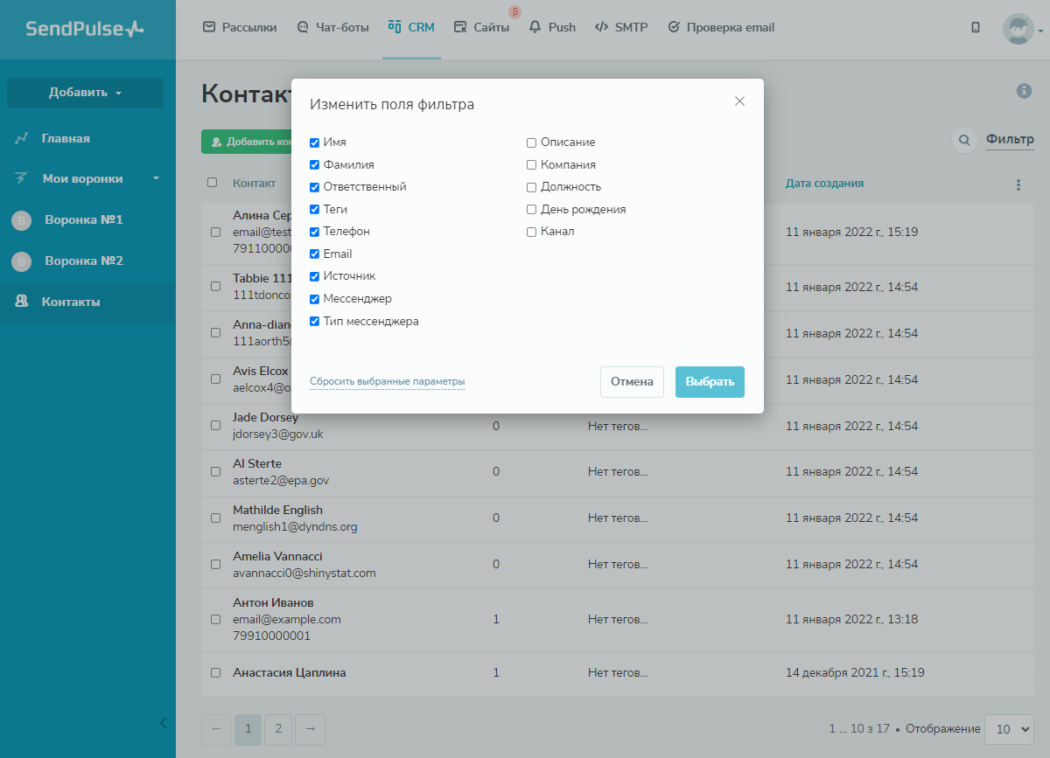This screenshot has height=758, width=1050.
Task: Click the search magnifier icon
Action: [964, 140]
